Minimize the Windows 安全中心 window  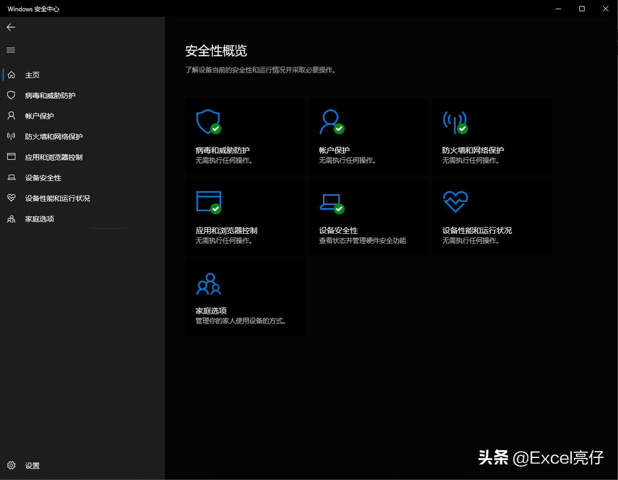[x=558, y=8]
